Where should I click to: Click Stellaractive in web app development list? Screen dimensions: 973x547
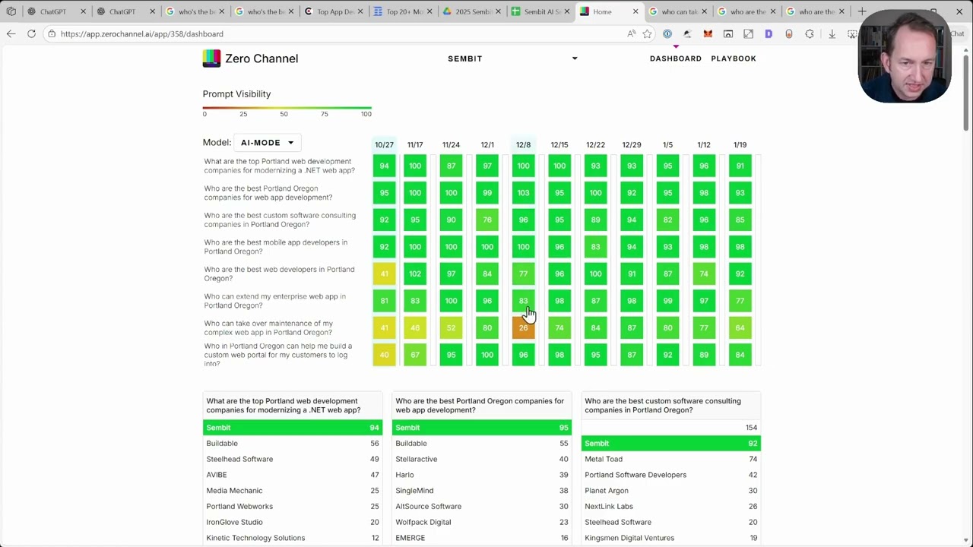pos(481,459)
